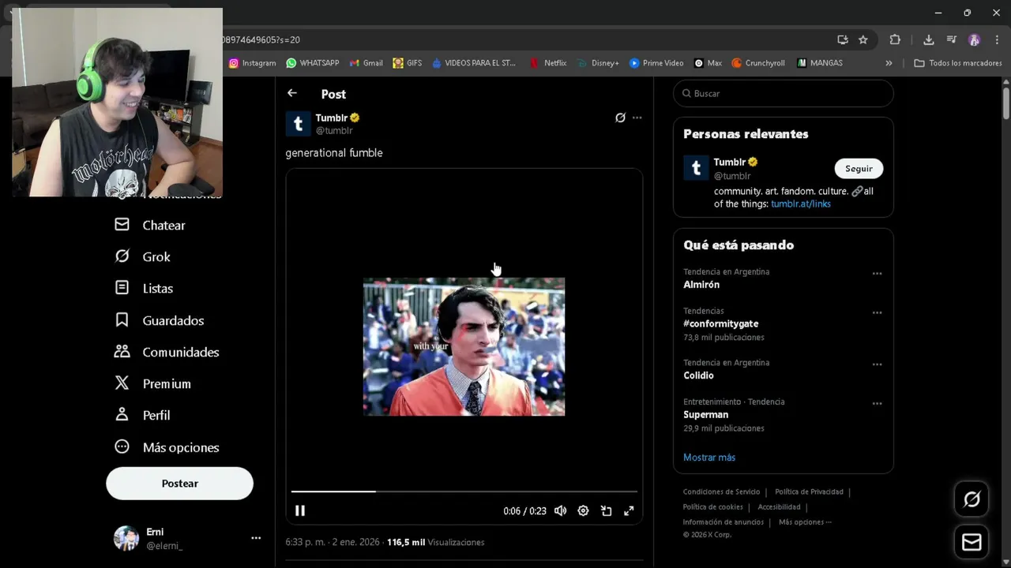Open options for Colidio trend

877,364
